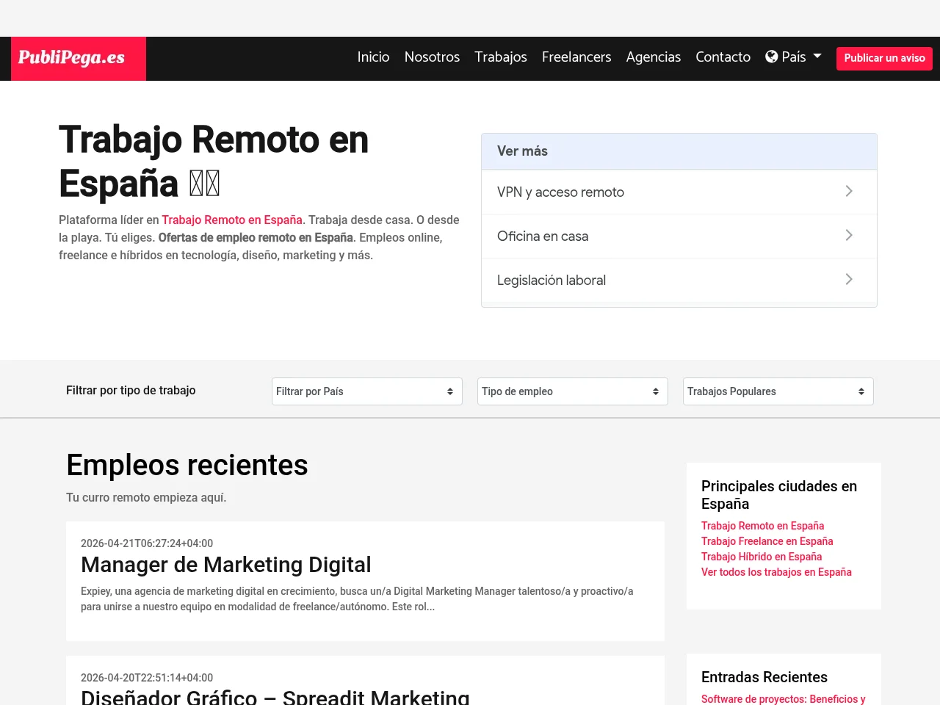Click the 2026-04-20T22:51:14+04:00 timestamp
This screenshot has width=940, height=705.
coord(147,678)
